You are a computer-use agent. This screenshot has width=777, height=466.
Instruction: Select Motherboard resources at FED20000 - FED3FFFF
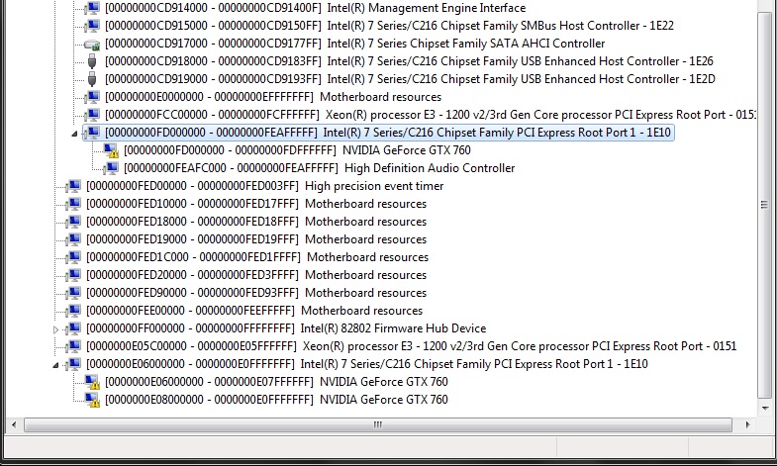pos(256,275)
